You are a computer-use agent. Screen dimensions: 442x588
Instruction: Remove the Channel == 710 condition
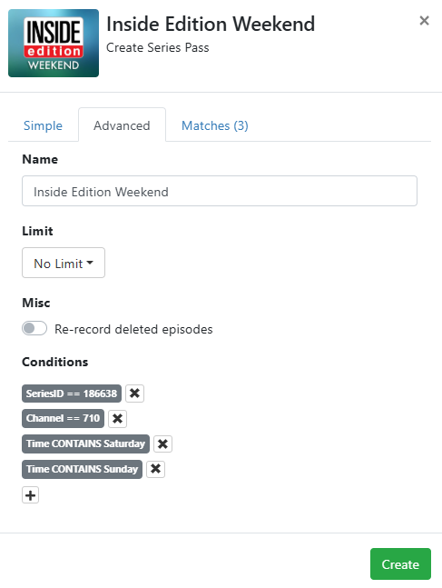tap(117, 418)
